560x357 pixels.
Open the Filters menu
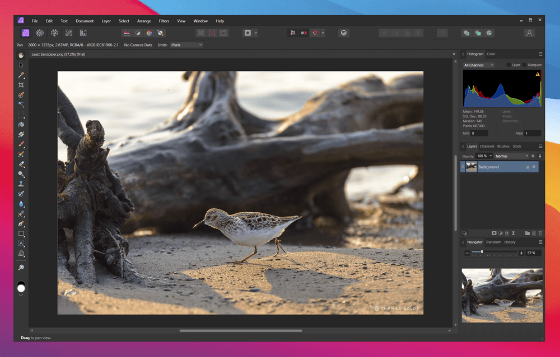pos(164,21)
